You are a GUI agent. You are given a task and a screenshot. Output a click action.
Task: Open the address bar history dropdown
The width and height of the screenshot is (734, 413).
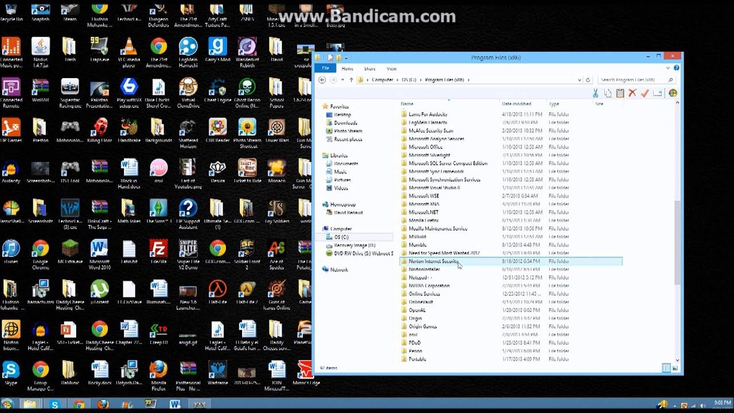pyautogui.click(x=580, y=80)
